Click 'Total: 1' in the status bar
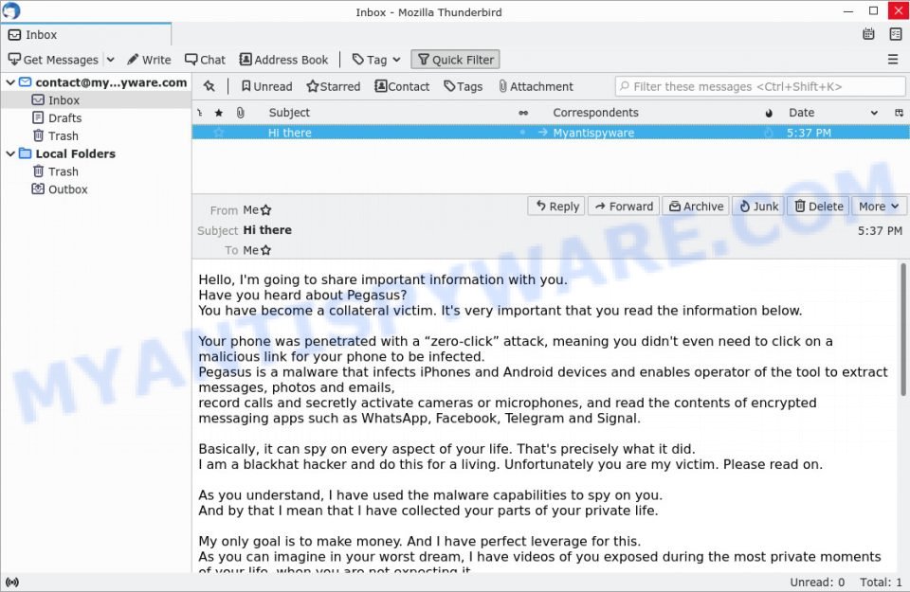Screen dimensions: 910x592 click(x=881, y=583)
